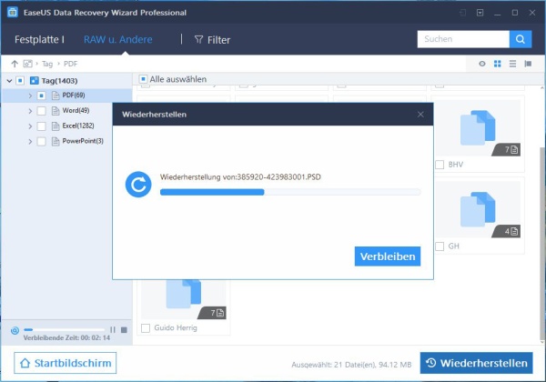The height and width of the screenshot is (382, 546).
Task: Open the RAW u. Andere tab
Action: (x=117, y=39)
